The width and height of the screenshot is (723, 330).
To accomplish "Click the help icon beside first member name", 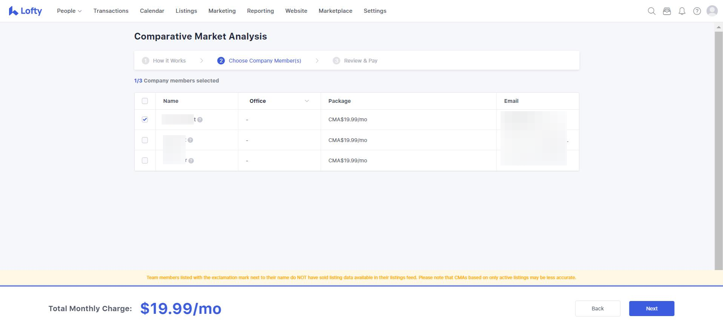I will click(x=200, y=120).
